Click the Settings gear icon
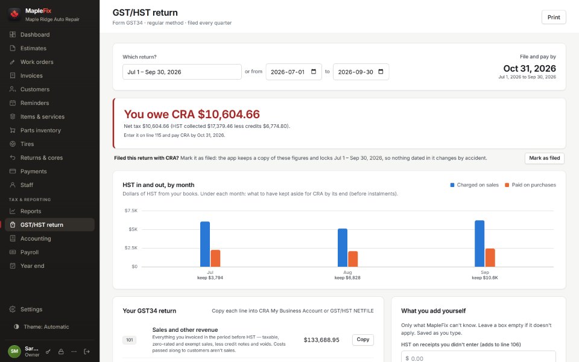The image size is (579, 362). pos(13,309)
